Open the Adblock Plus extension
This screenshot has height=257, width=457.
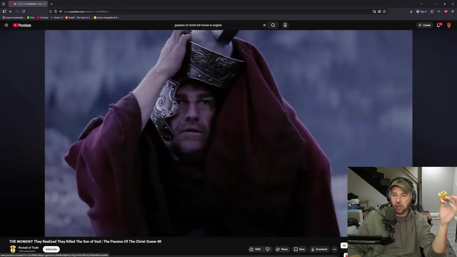(446, 11)
